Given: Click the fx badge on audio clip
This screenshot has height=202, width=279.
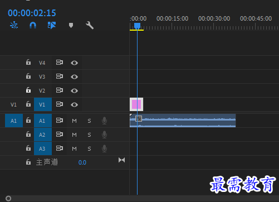Looking at the screenshot, I should [139, 118].
